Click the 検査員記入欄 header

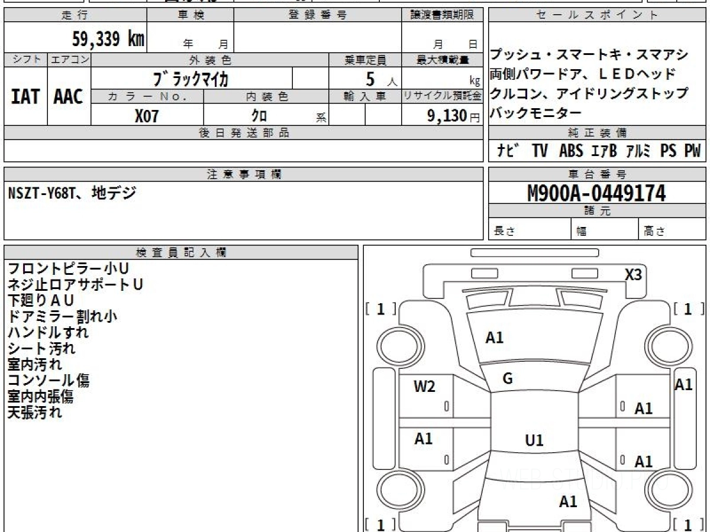point(181,252)
